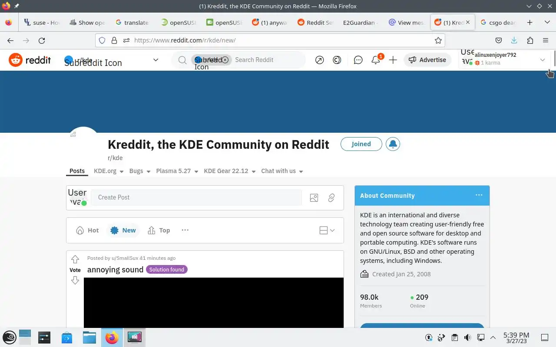Go back to the previous page

[10, 40]
